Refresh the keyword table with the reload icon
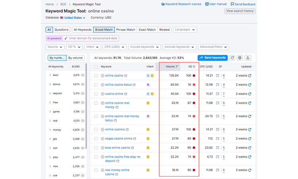The image size is (298, 179). coord(232,58)
